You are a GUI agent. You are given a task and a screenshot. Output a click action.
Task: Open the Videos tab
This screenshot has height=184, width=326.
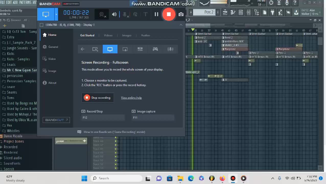pos(108,35)
